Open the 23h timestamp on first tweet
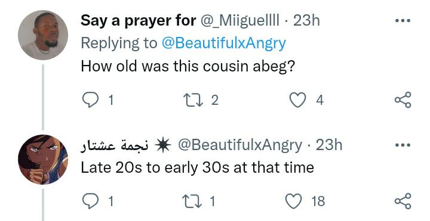 306,21
